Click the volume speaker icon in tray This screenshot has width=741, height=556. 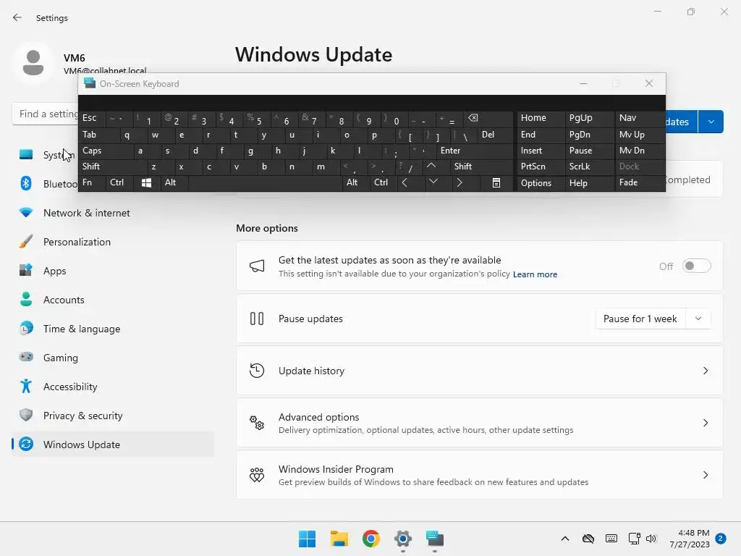[651, 539]
